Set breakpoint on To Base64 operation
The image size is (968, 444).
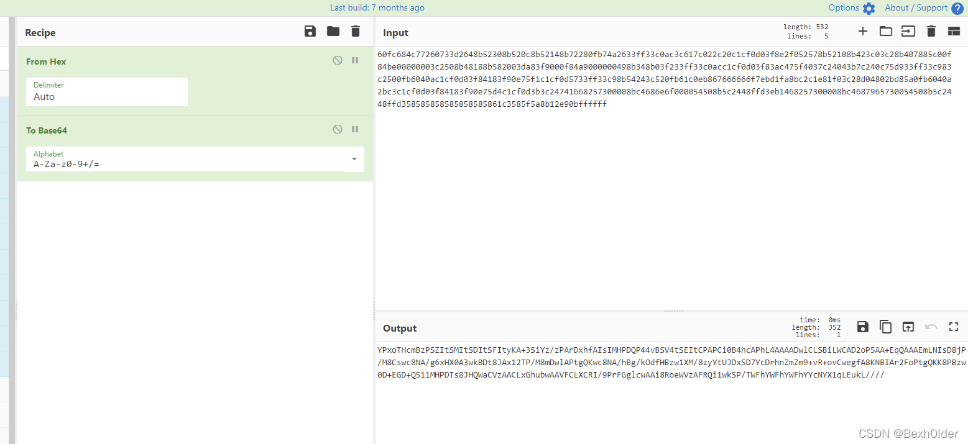pyautogui.click(x=356, y=129)
